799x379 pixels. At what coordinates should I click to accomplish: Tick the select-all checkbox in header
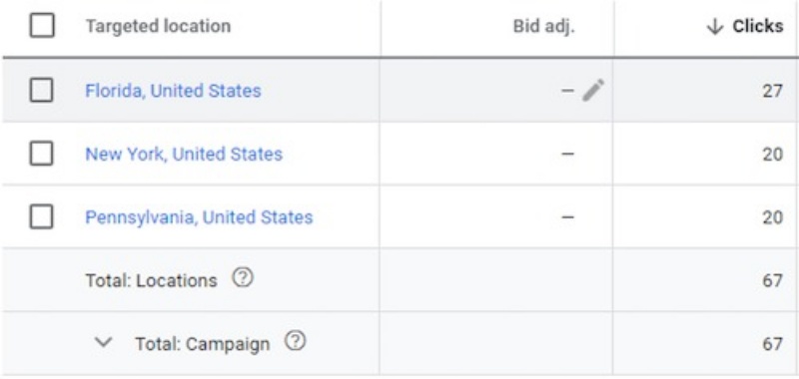click(x=42, y=26)
